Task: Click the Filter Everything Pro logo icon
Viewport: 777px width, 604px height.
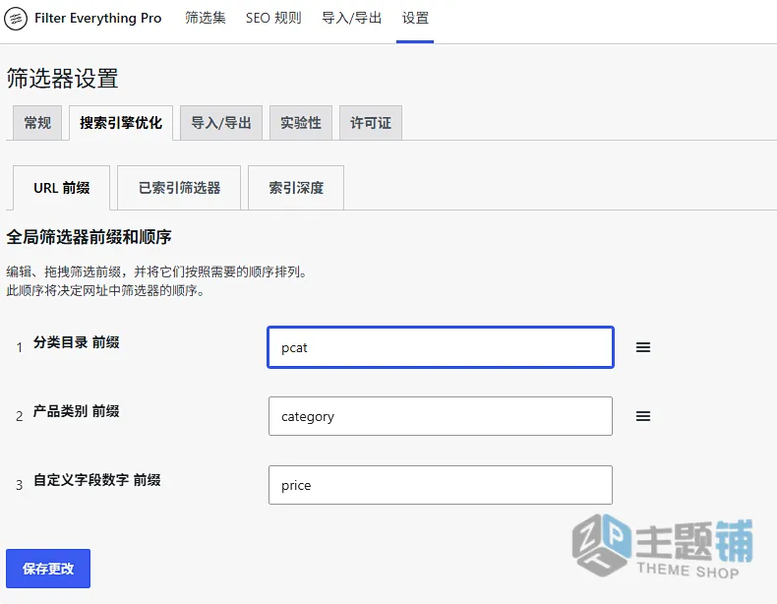Action: [x=16, y=19]
